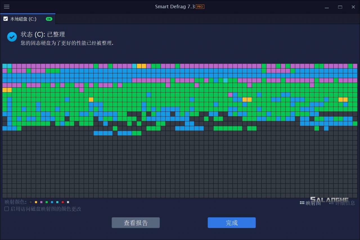Click the grid icon next to 映射图
The image size is (360, 240).
[302, 203]
